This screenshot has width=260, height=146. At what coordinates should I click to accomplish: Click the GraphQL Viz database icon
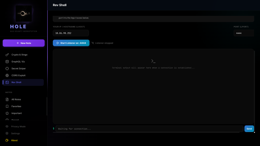(7, 61)
